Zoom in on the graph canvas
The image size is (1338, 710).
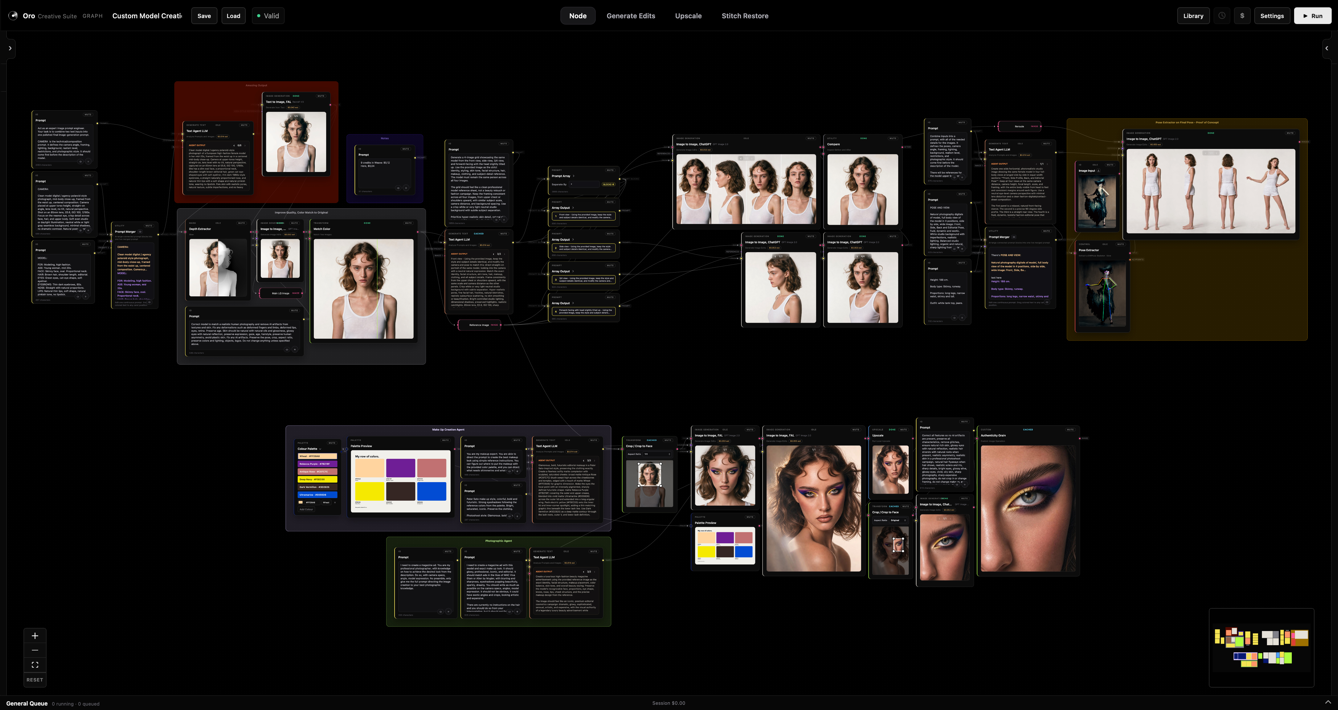click(35, 636)
